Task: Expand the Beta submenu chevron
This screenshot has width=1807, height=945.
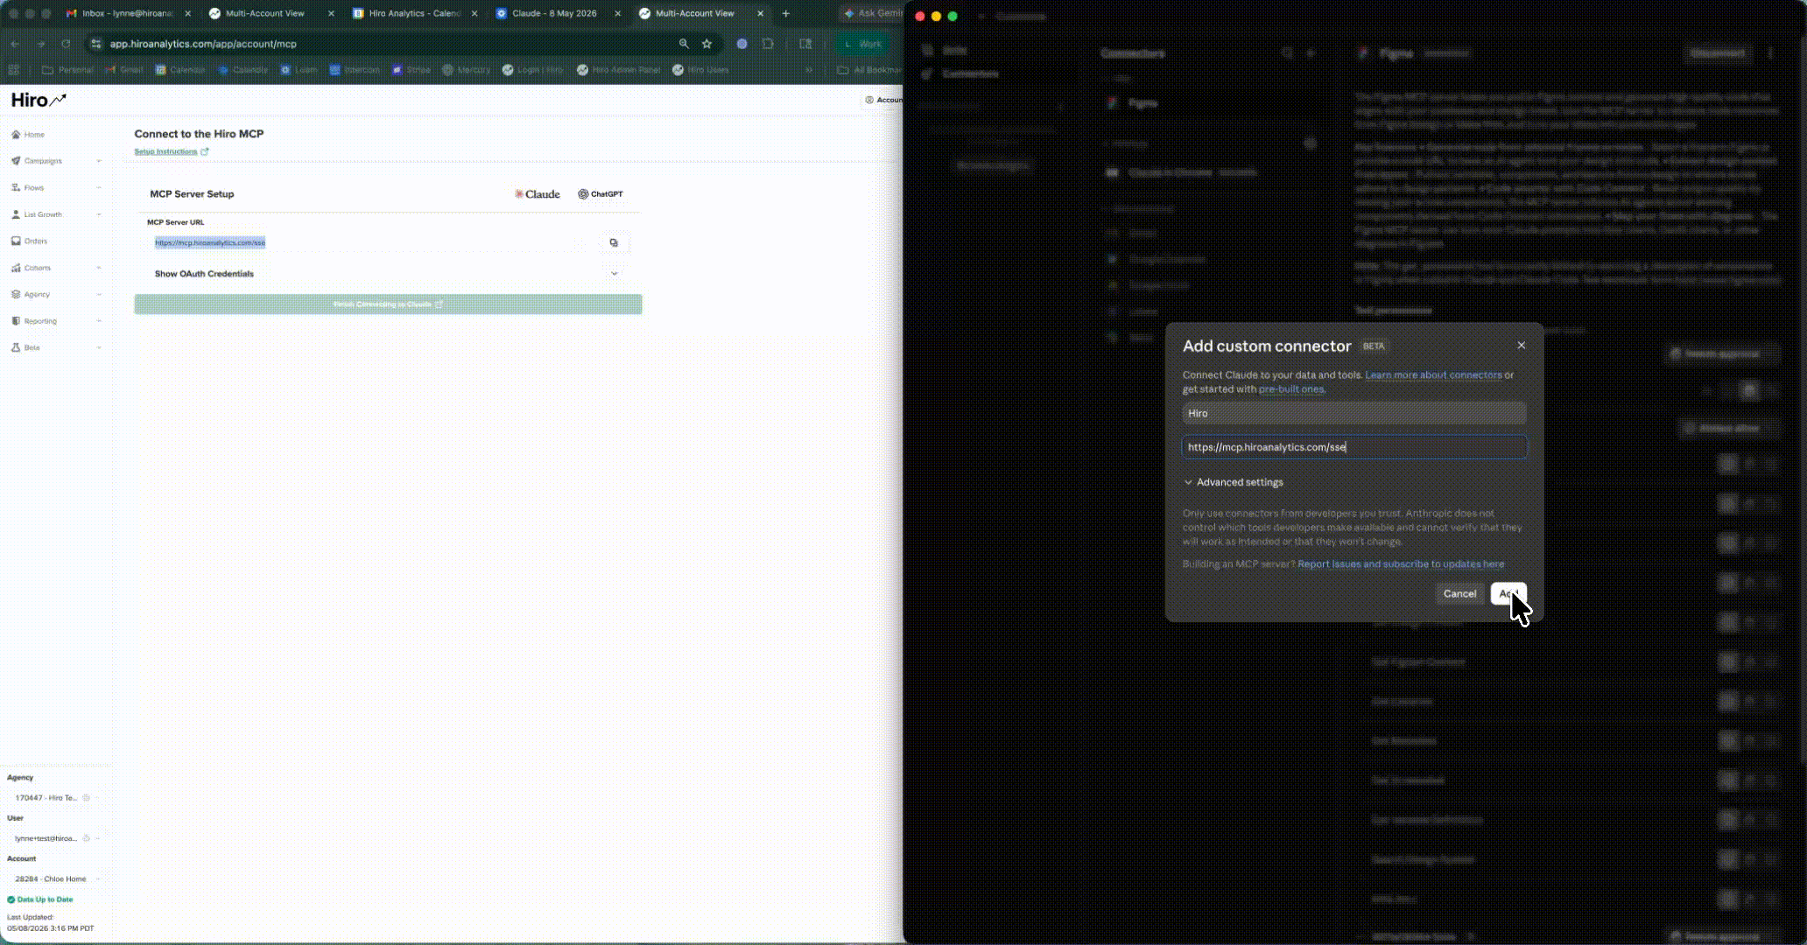Action: [98, 348]
